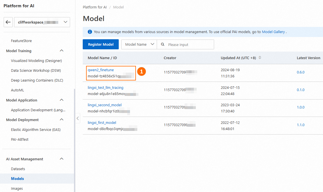The image size is (323, 192).
Task: Open version 0.1.0 of lingxi_test_llm_tracing
Action: click(x=300, y=90)
